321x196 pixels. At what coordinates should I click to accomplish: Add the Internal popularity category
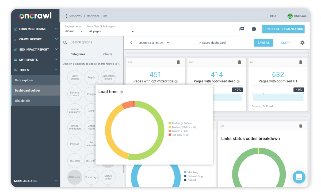75,111
